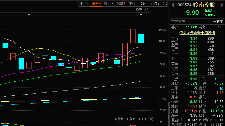Select 换指标 to switch indicator
225x126 pixels.
point(142,119)
